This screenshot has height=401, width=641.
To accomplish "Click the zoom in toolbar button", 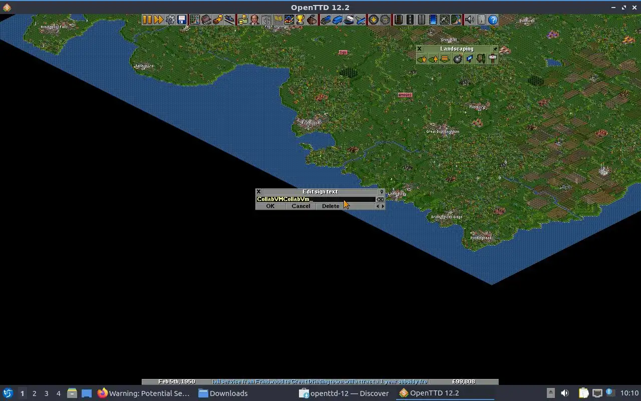I will point(374,20).
